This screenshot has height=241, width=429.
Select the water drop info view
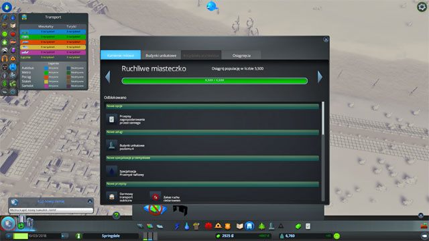click(13, 18)
